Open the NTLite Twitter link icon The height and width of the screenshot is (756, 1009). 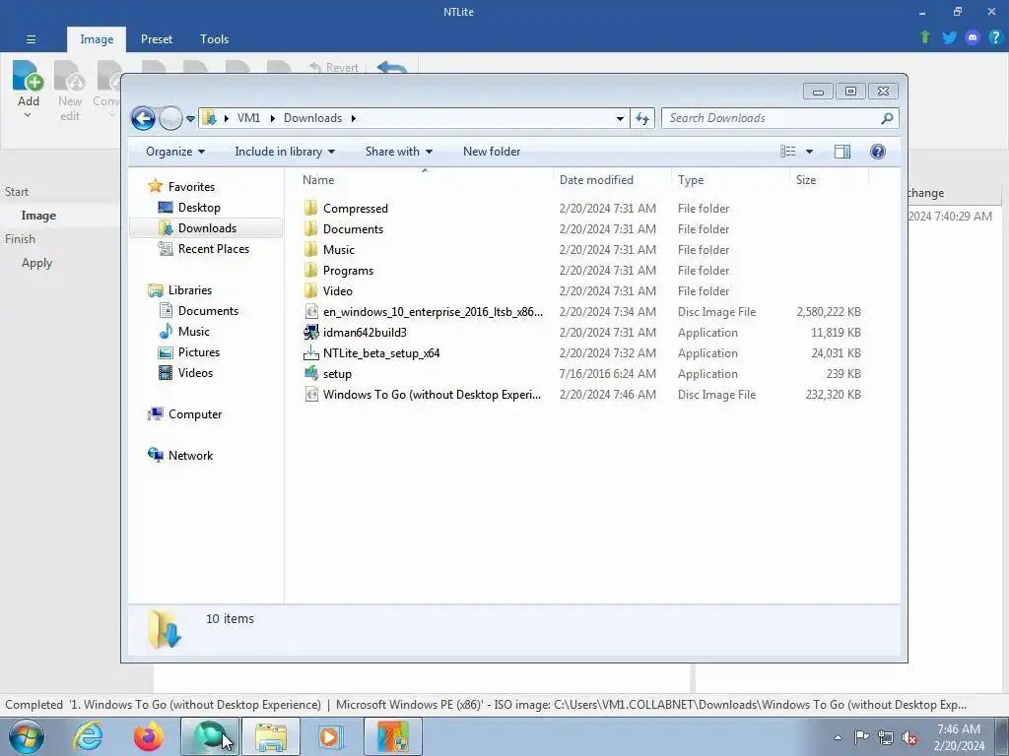pos(949,37)
